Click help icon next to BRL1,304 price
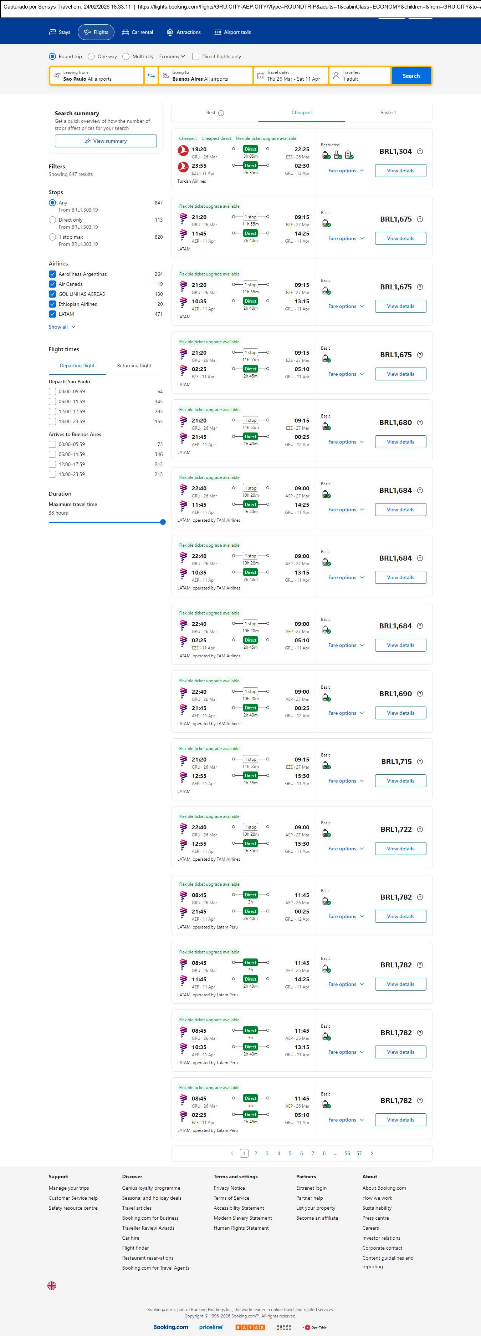Screen dimensions: 481x1336 [x=420, y=151]
